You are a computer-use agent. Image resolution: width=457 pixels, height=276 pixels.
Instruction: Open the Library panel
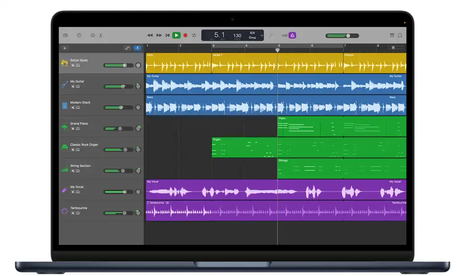click(x=66, y=35)
